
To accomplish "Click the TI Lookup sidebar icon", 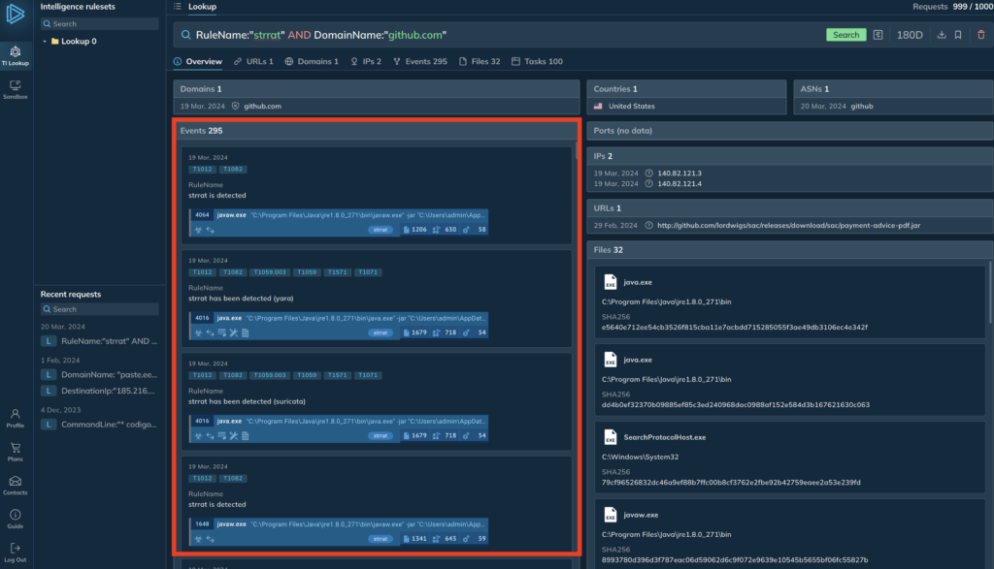I will [15, 54].
